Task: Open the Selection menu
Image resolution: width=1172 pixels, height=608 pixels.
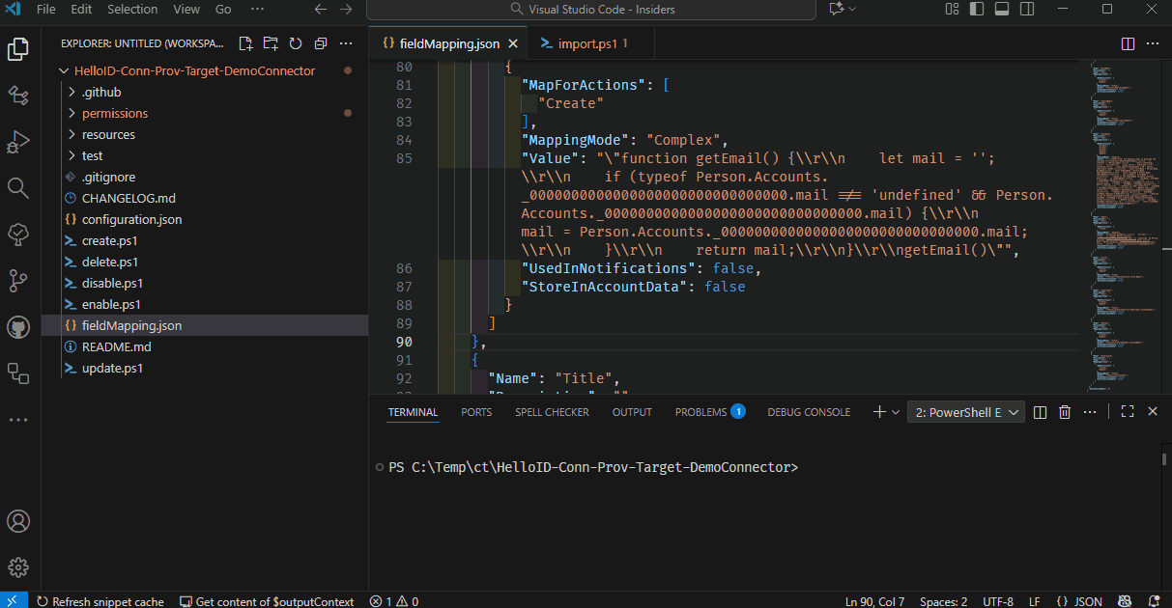Action: (x=132, y=9)
